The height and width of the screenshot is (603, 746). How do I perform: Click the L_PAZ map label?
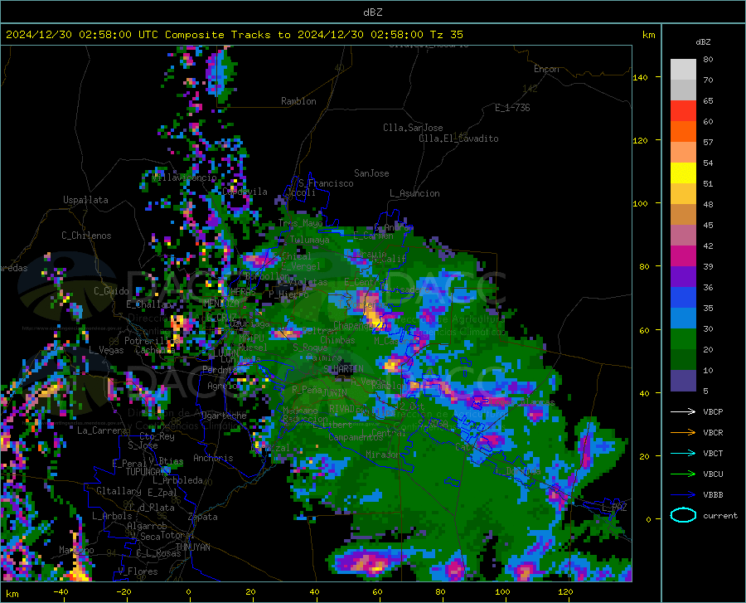[x=614, y=508]
